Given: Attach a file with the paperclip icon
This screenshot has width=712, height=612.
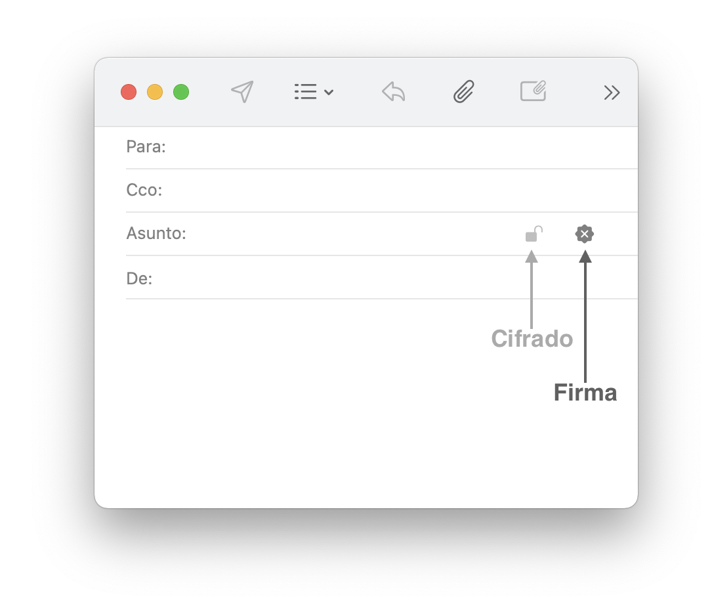Looking at the screenshot, I should 464,92.
